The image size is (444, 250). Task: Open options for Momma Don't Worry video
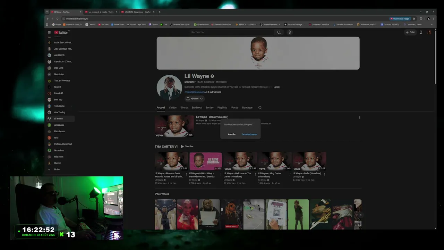tap(186, 174)
